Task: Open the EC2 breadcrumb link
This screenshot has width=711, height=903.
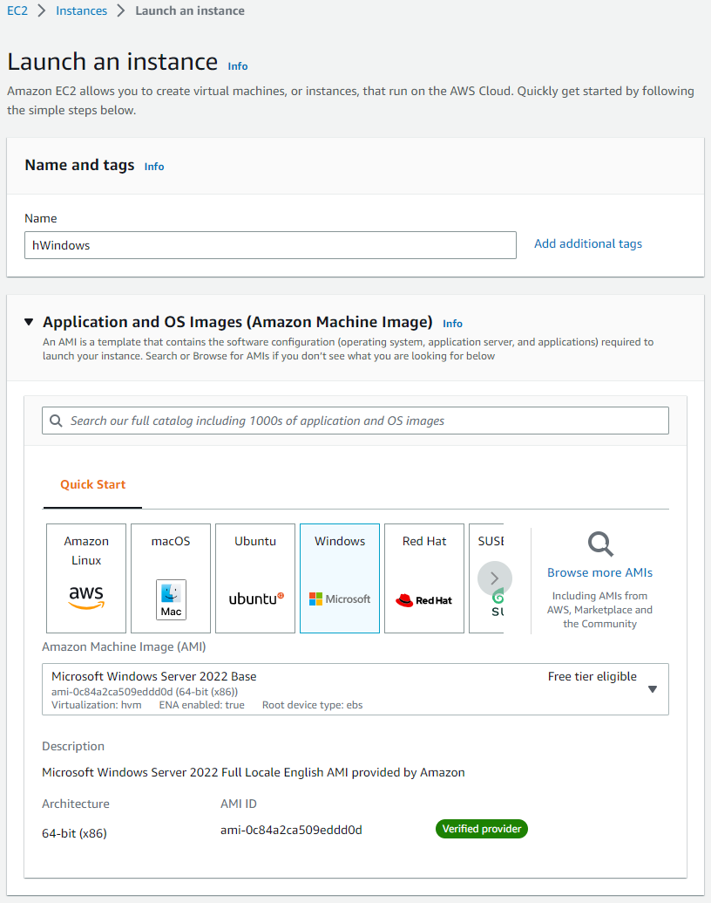Action: (17, 11)
